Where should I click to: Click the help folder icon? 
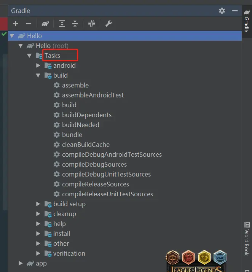[48, 224]
